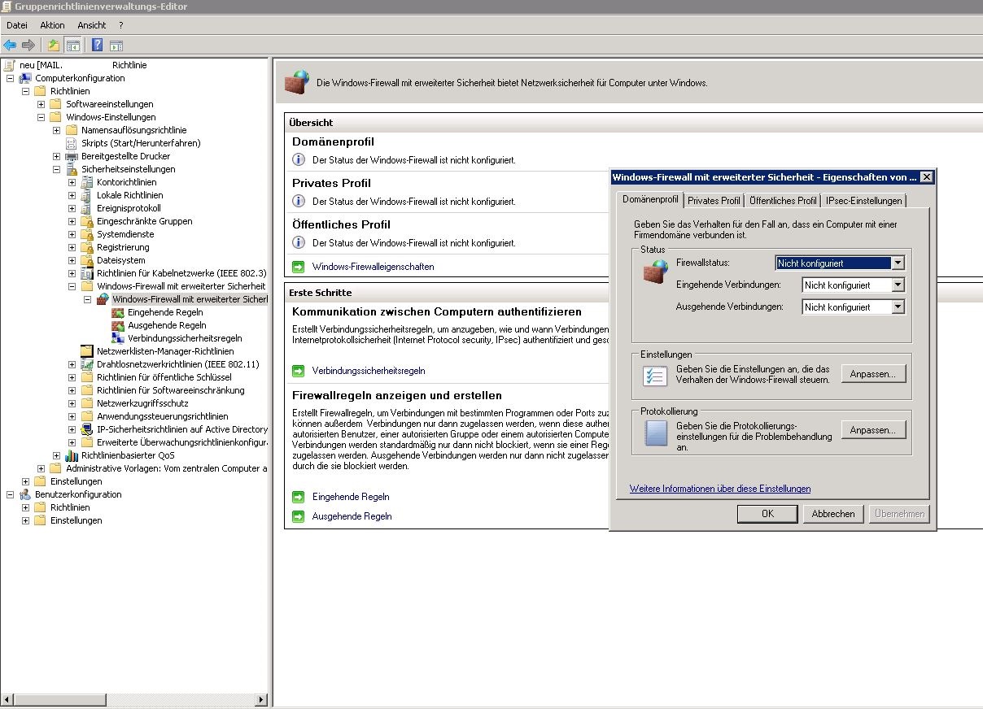Click the Richtlinienbasierter QoS chart icon
The width and height of the screenshot is (983, 709).
pyautogui.click(x=72, y=455)
